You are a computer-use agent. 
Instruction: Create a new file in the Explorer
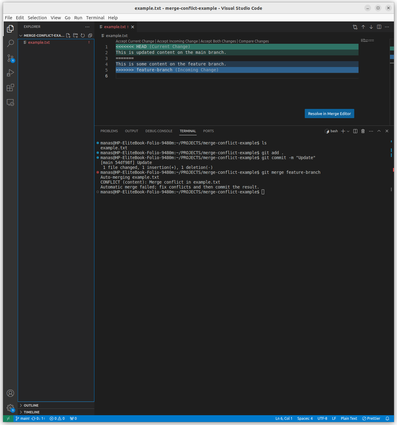[x=68, y=35]
